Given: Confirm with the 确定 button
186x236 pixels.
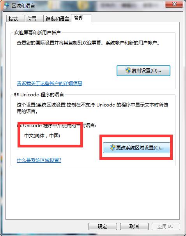Looking at the screenshot, I should (103, 226).
